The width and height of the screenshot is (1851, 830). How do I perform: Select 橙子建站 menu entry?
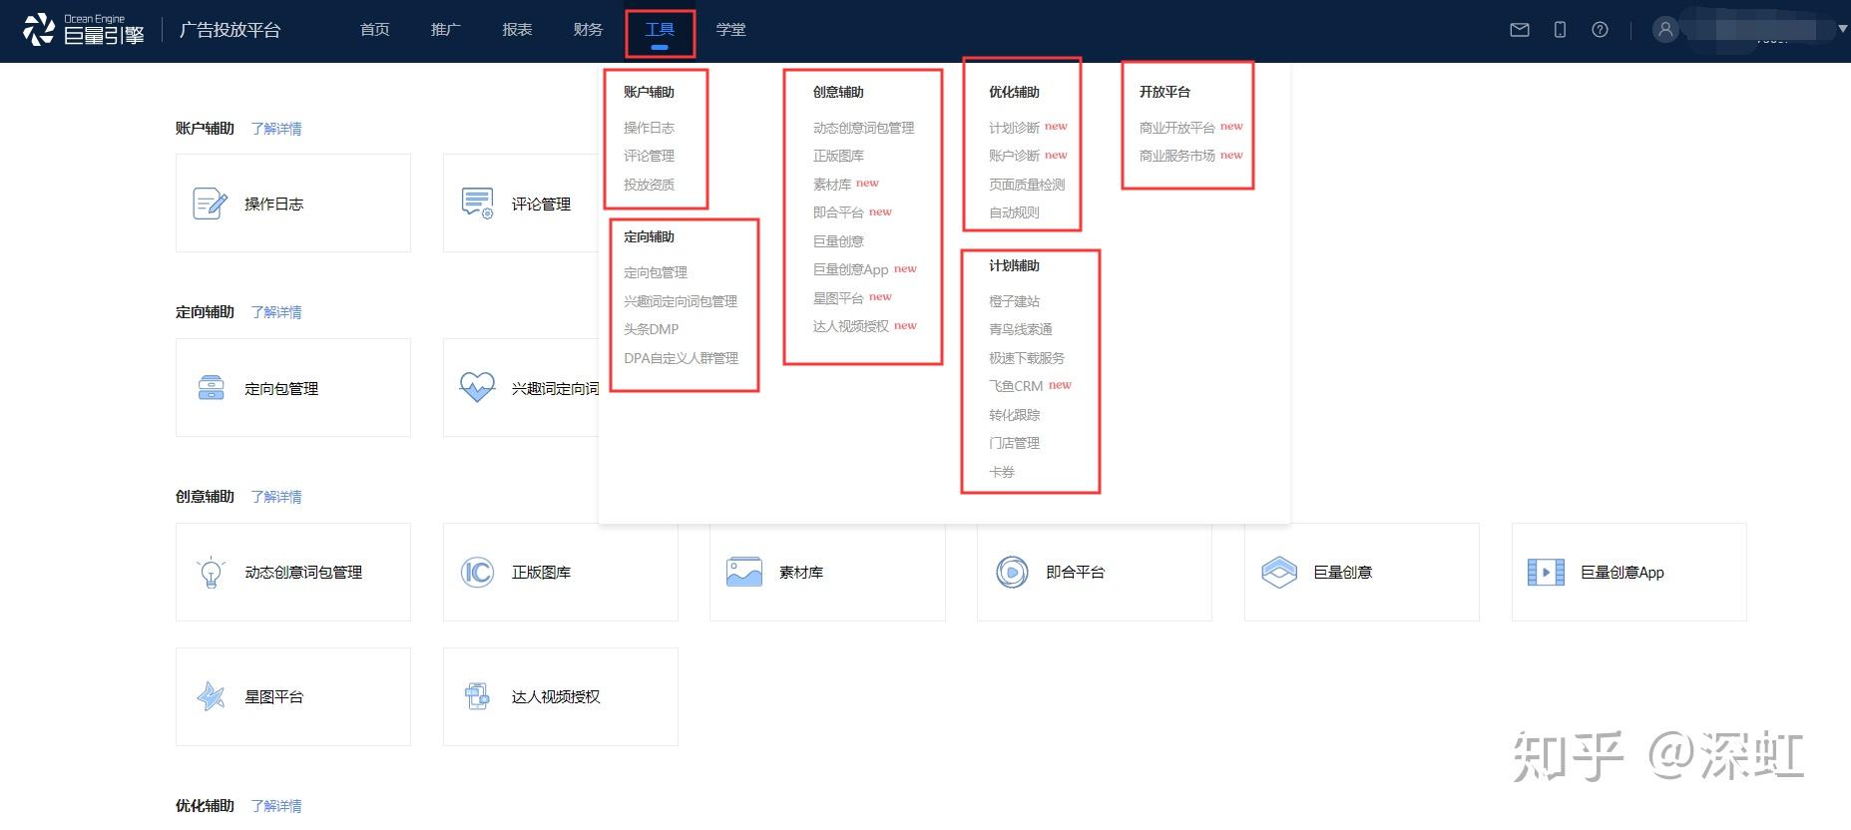(x=1014, y=301)
